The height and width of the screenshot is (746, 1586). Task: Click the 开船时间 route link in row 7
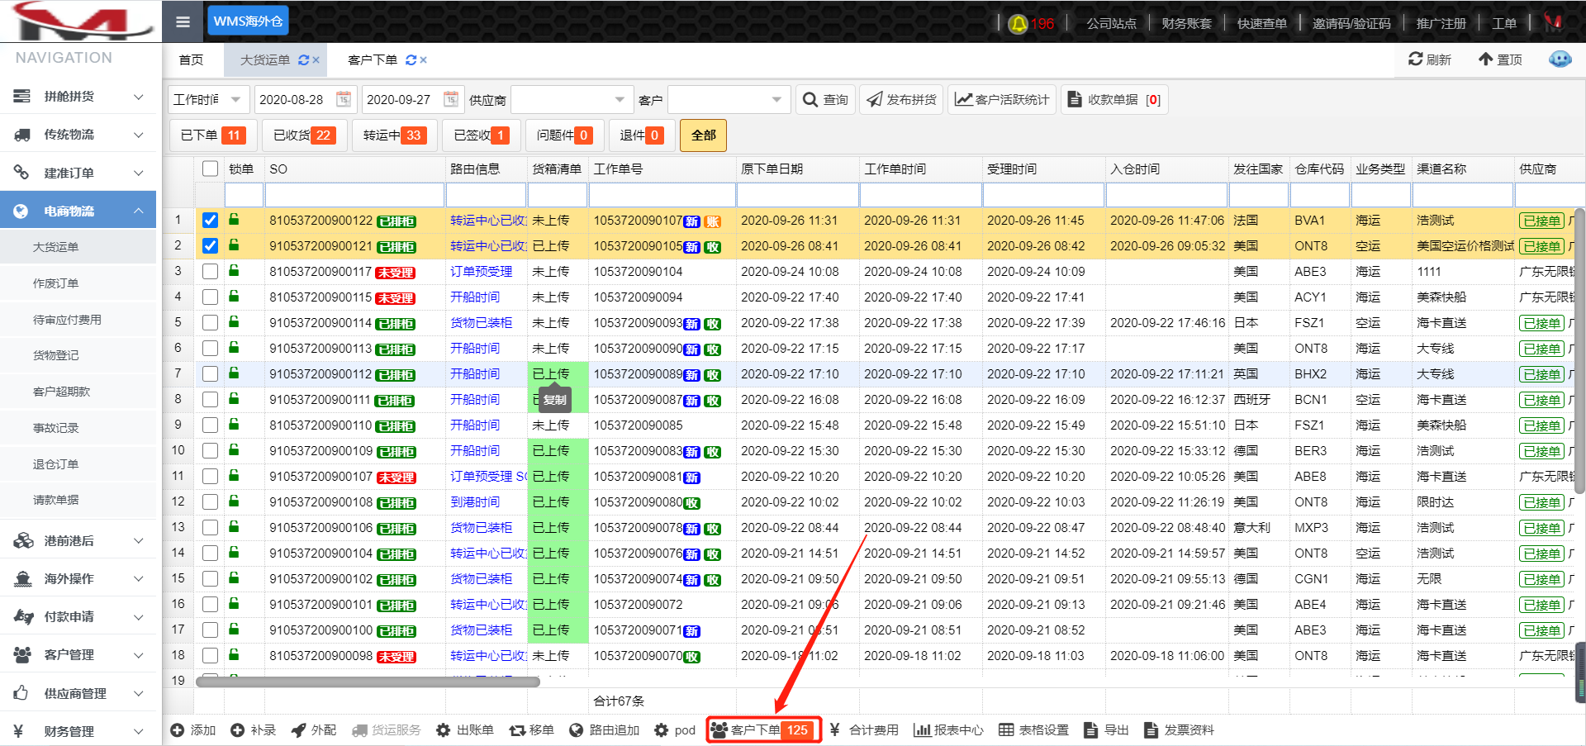(475, 374)
